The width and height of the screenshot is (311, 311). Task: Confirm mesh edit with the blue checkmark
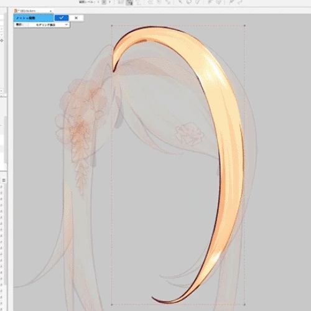[x=62, y=18]
